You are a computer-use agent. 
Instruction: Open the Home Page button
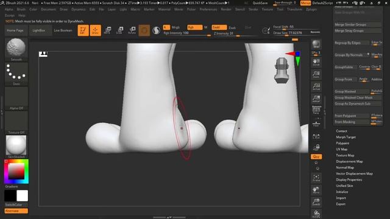[15, 30]
